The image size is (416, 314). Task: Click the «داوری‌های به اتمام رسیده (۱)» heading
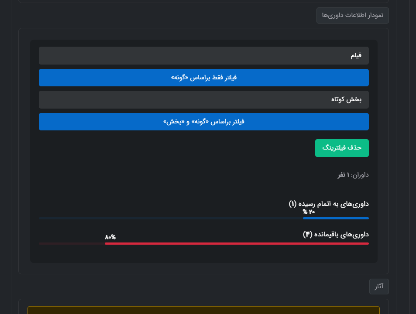[x=329, y=204]
